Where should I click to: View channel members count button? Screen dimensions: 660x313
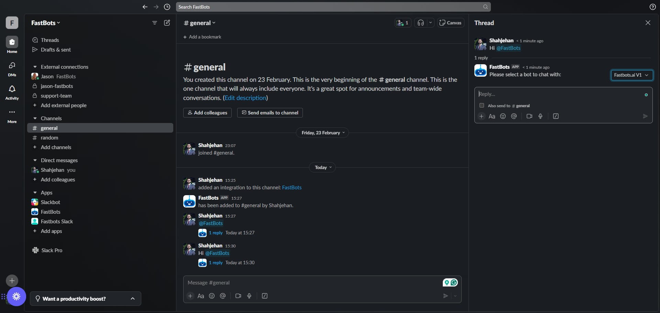coord(403,23)
